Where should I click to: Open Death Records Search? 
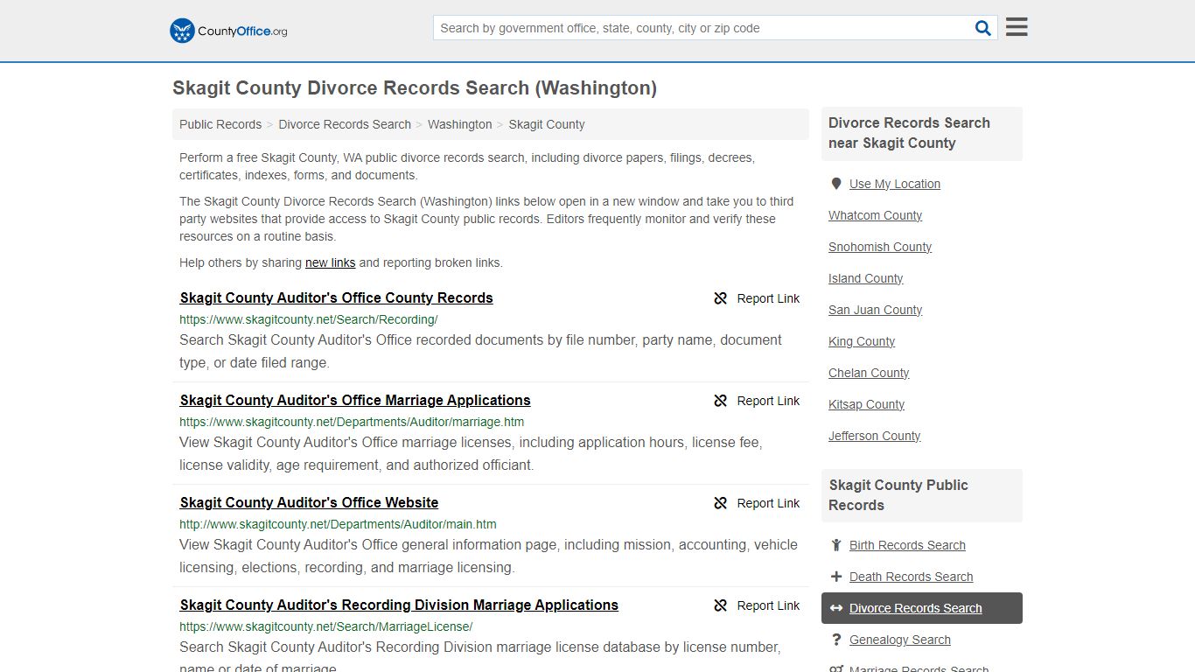pyautogui.click(x=911, y=577)
